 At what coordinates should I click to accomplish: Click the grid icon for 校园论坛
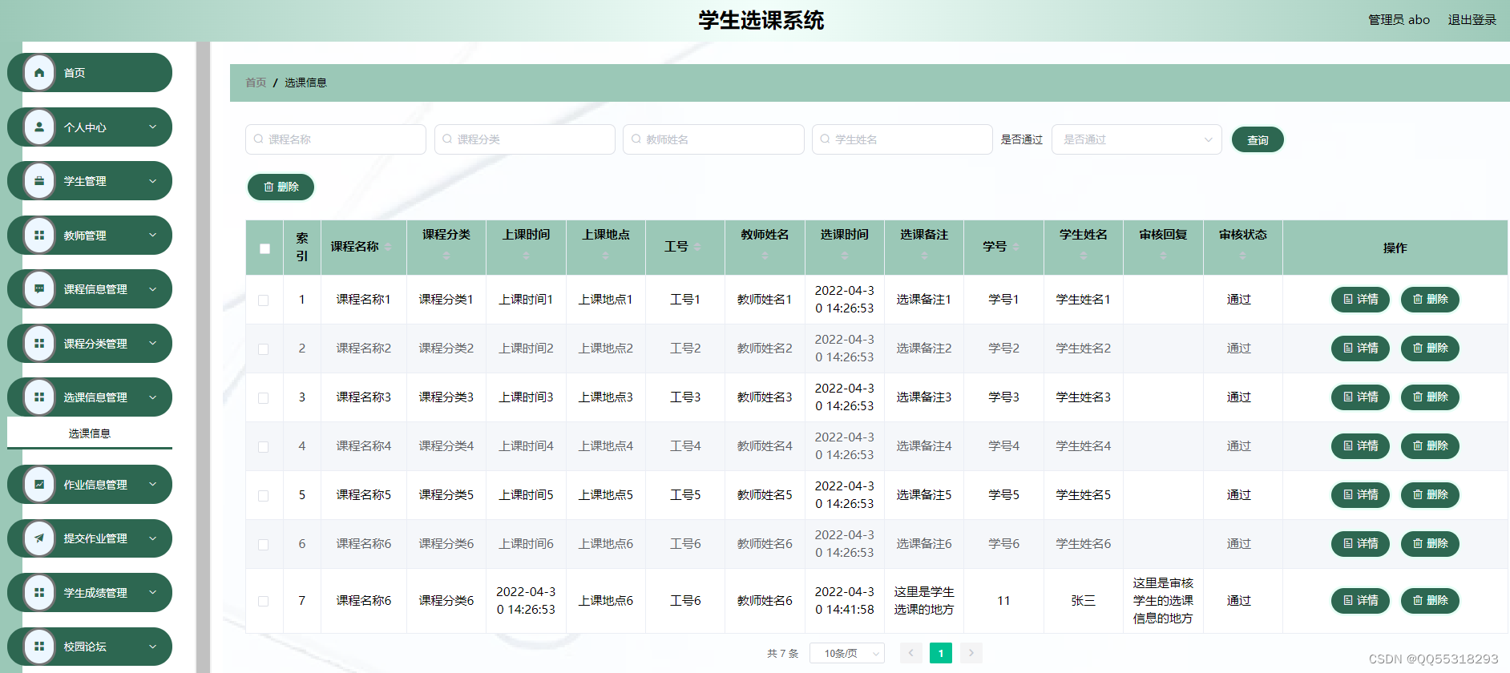pyautogui.click(x=39, y=646)
